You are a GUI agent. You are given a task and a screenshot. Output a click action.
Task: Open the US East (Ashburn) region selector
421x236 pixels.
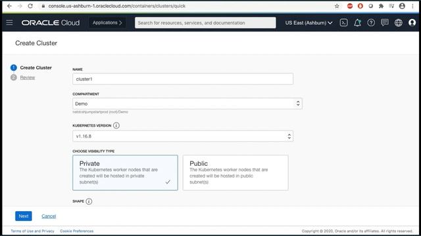[309, 23]
